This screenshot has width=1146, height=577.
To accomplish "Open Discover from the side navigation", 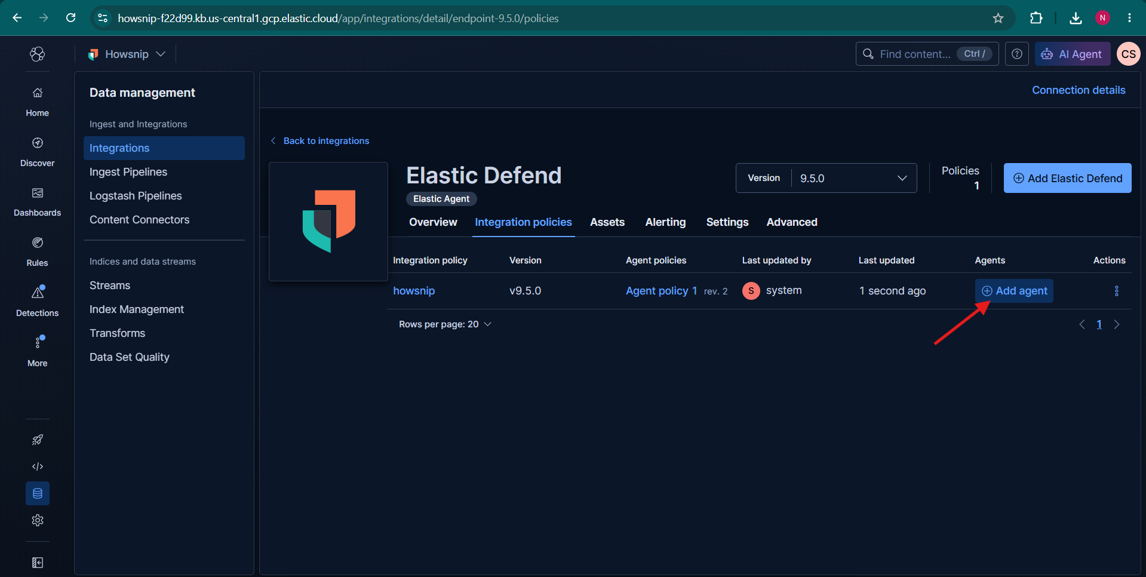I will point(37,152).
